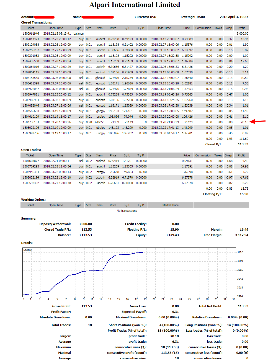
Task: Click the 'Equity:' label
Action: pos(141,235)
